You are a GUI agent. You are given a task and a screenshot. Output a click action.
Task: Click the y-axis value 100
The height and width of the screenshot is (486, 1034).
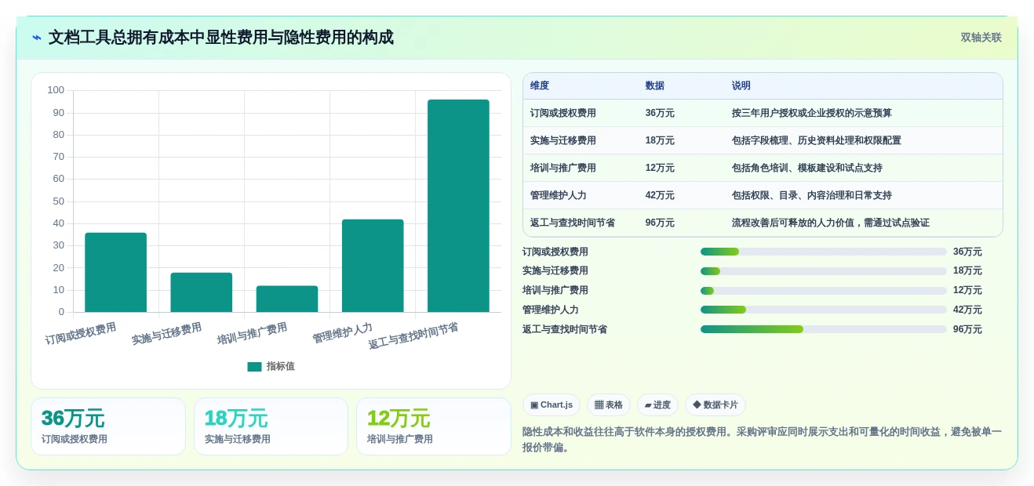tap(56, 90)
